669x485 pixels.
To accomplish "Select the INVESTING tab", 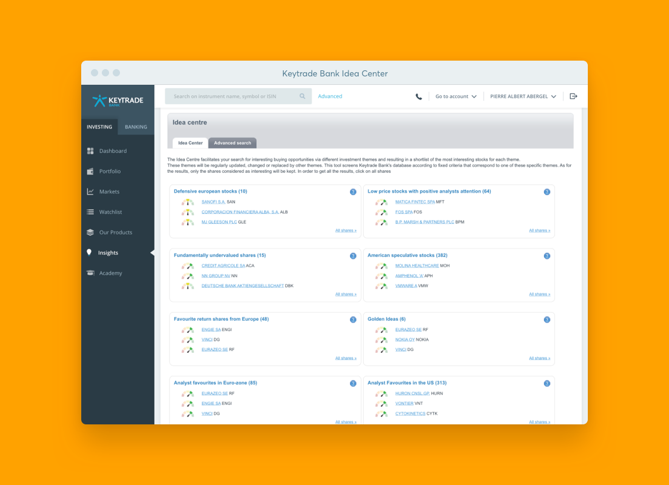I will pyautogui.click(x=99, y=127).
